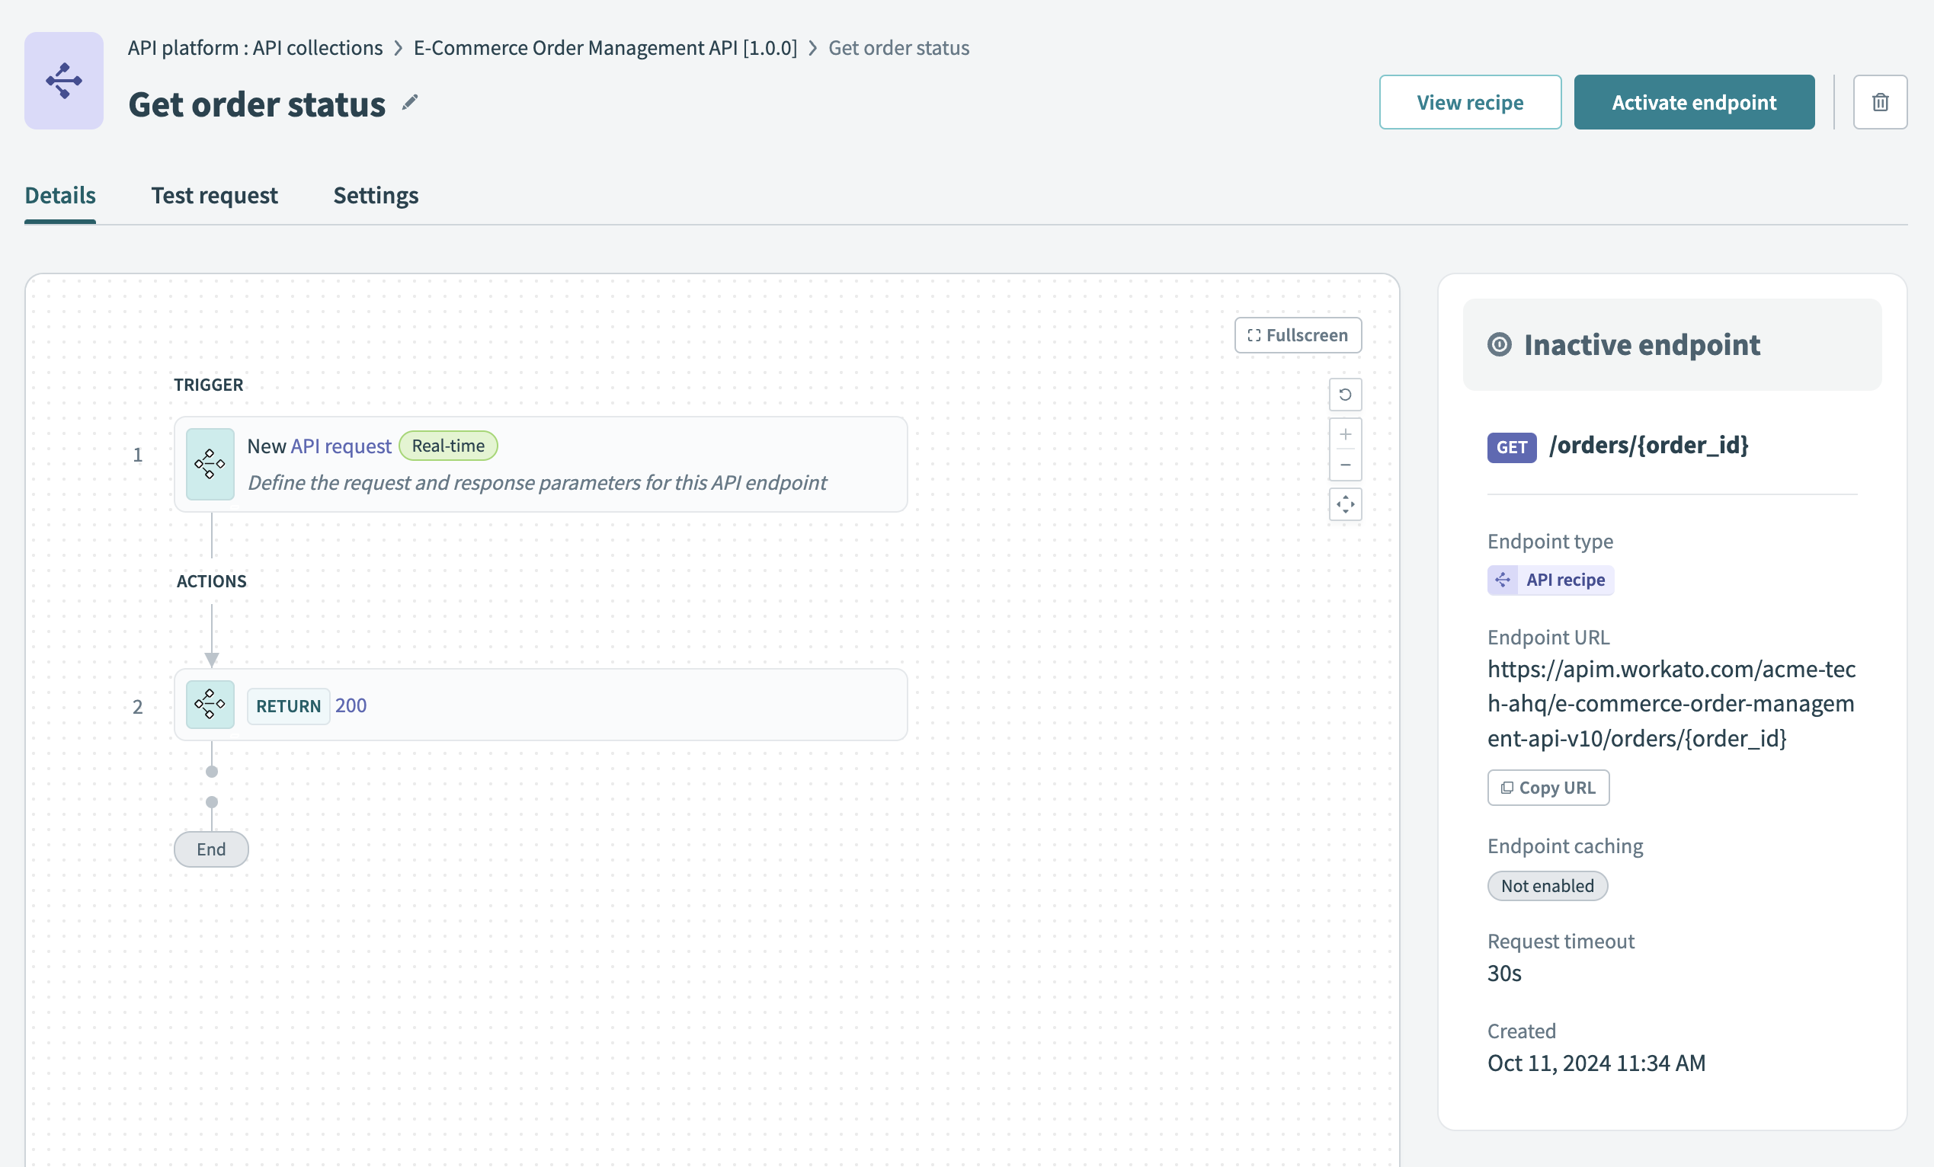Switch to the Settings tab
The image size is (1934, 1167).
pos(375,196)
